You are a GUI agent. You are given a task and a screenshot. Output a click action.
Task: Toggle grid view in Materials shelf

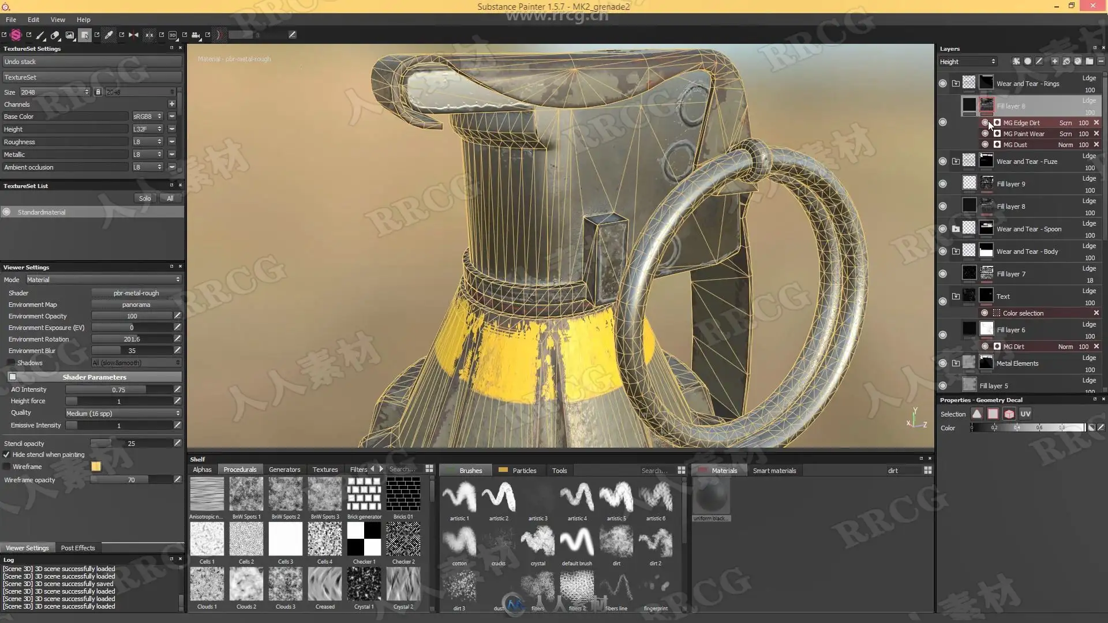pyautogui.click(x=928, y=471)
